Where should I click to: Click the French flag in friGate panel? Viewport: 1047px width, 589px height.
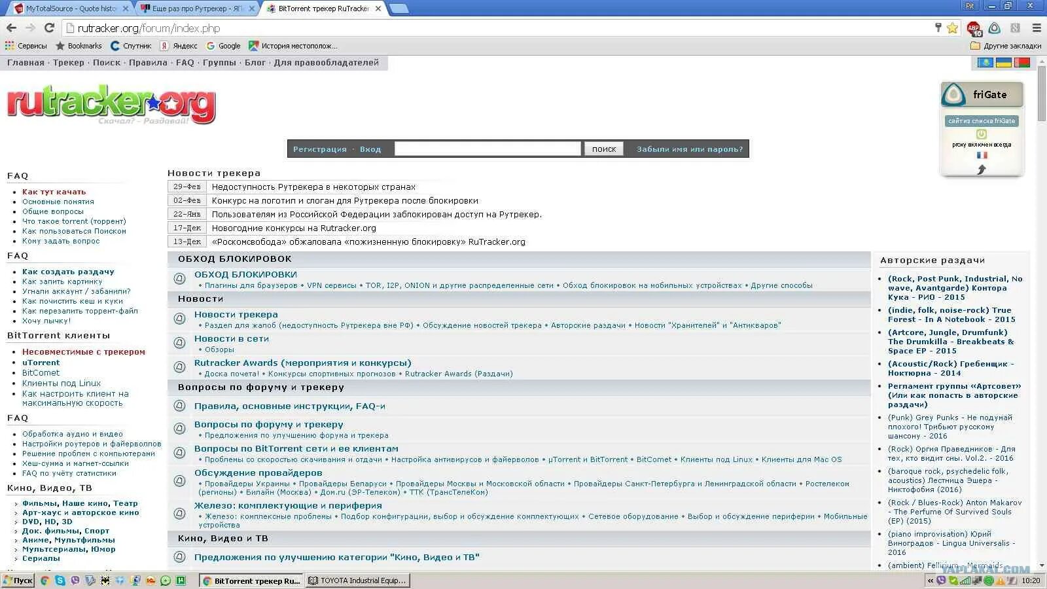coord(982,156)
